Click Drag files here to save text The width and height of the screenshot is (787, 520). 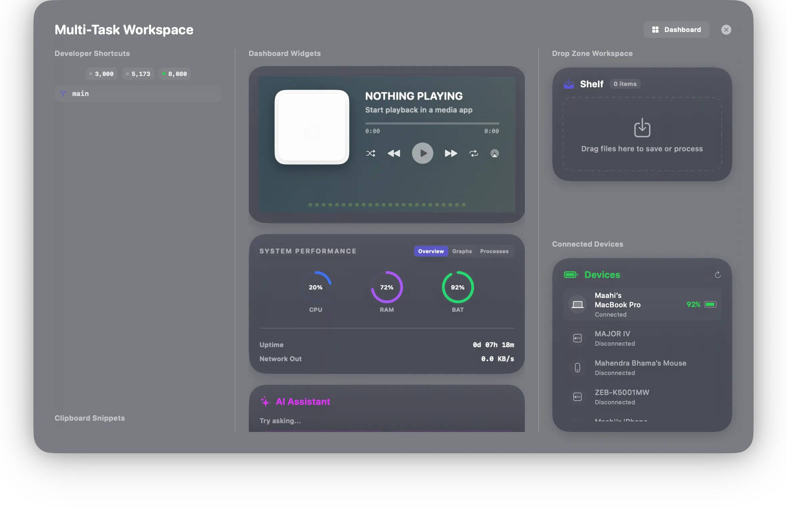(642, 149)
